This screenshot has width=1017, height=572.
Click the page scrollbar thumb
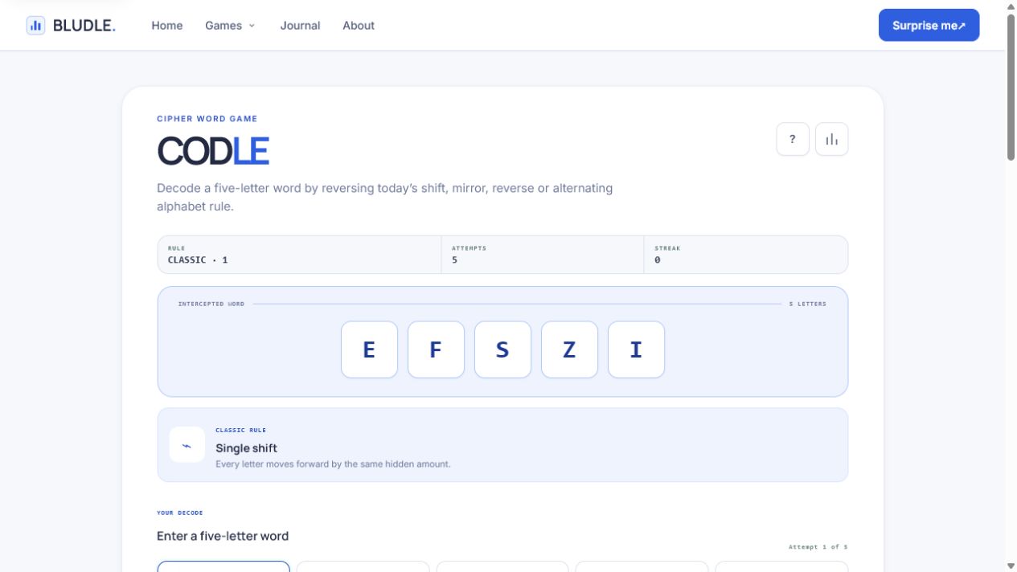click(x=1011, y=87)
